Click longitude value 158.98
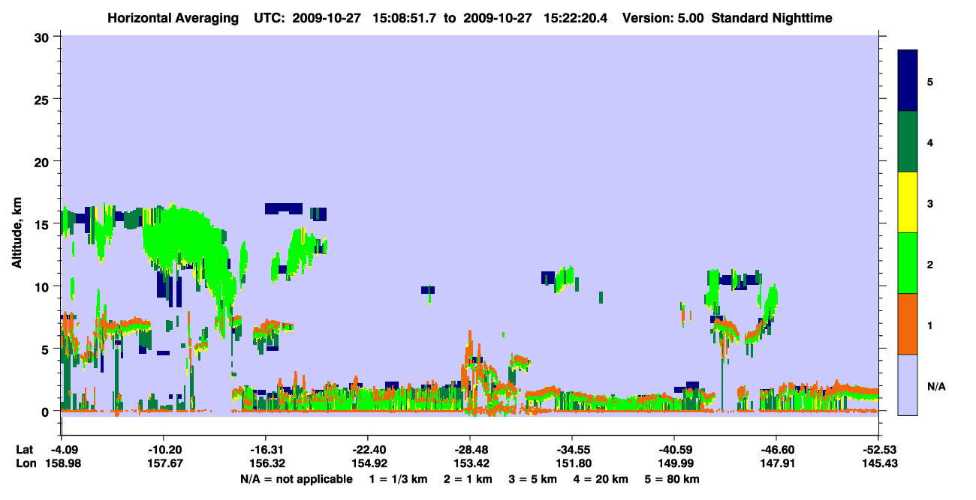 (x=62, y=464)
